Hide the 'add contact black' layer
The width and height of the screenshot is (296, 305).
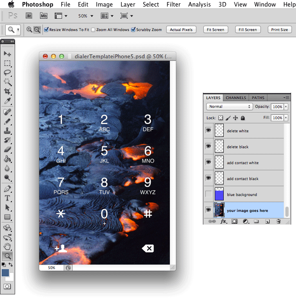pos(209,178)
